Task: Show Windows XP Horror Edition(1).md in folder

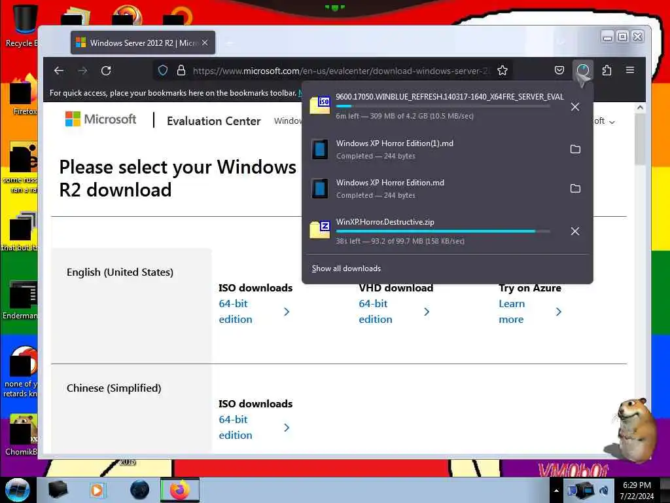Action: click(x=575, y=149)
